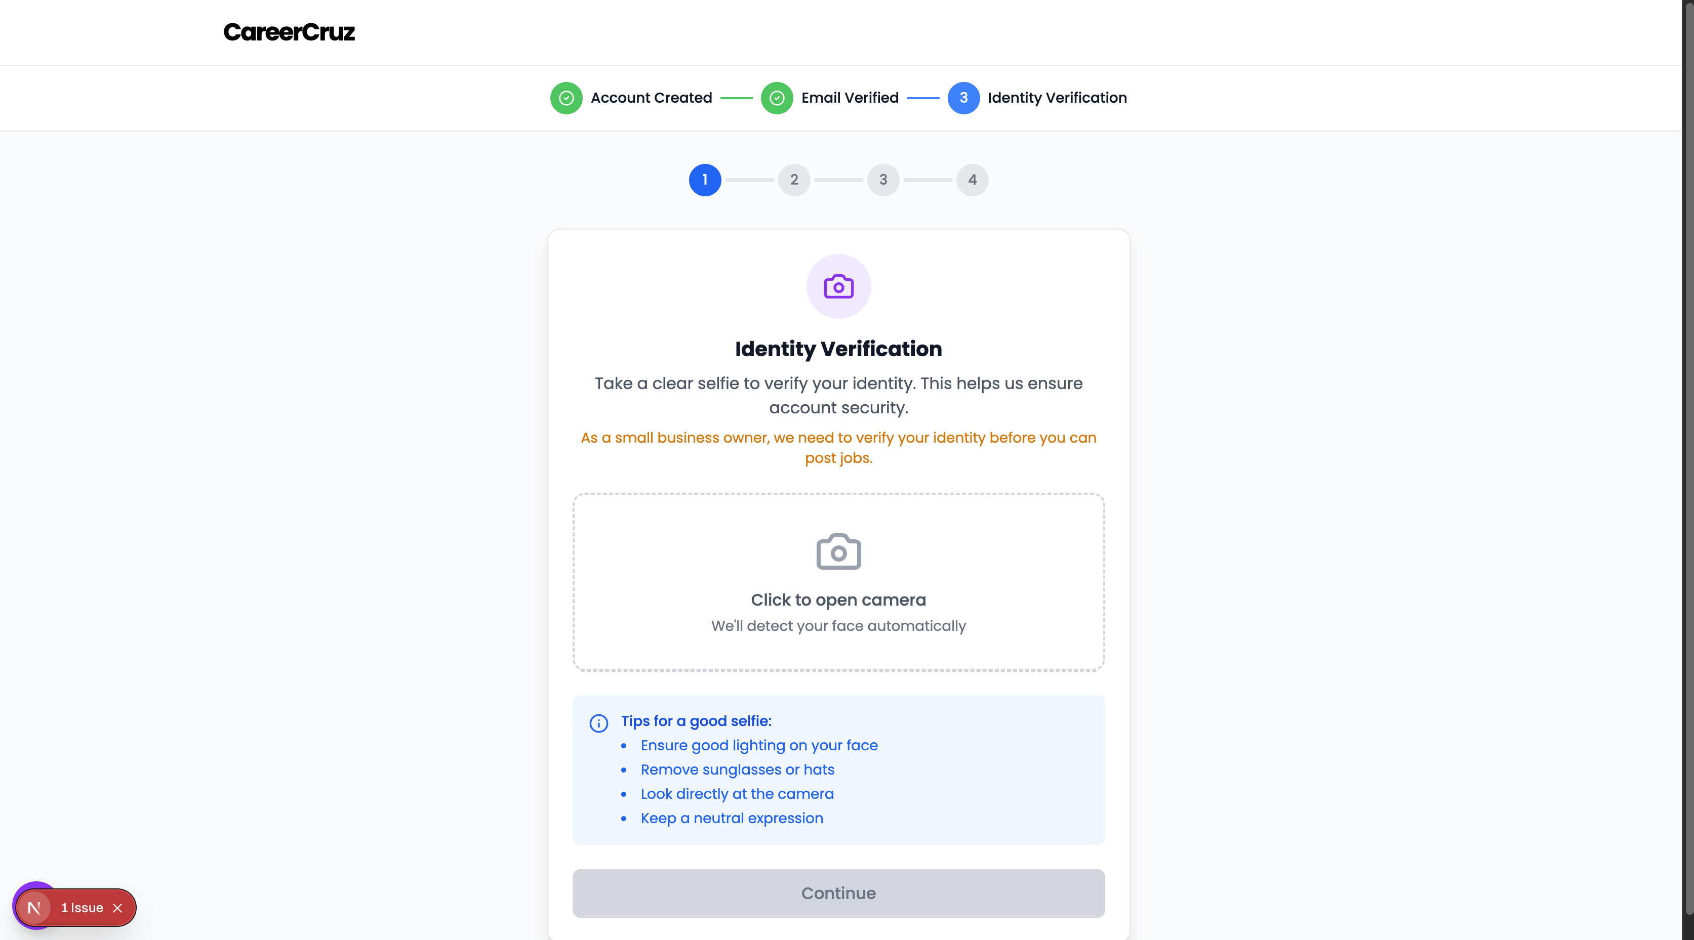The width and height of the screenshot is (1694, 940).
Task: Select sub-step 1 circle
Action: click(x=705, y=180)
